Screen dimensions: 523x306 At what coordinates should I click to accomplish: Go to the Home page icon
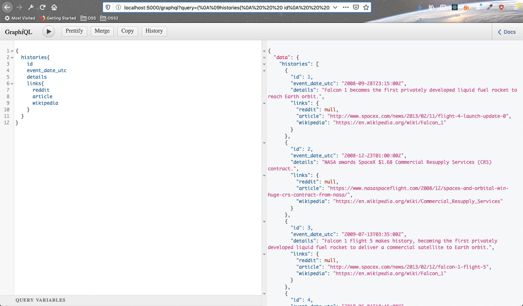[54, 7]
